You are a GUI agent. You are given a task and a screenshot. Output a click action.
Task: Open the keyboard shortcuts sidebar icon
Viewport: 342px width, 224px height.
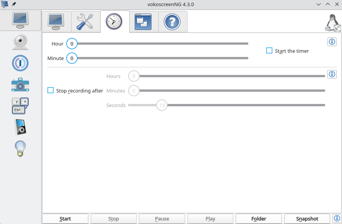pos(20,106)
